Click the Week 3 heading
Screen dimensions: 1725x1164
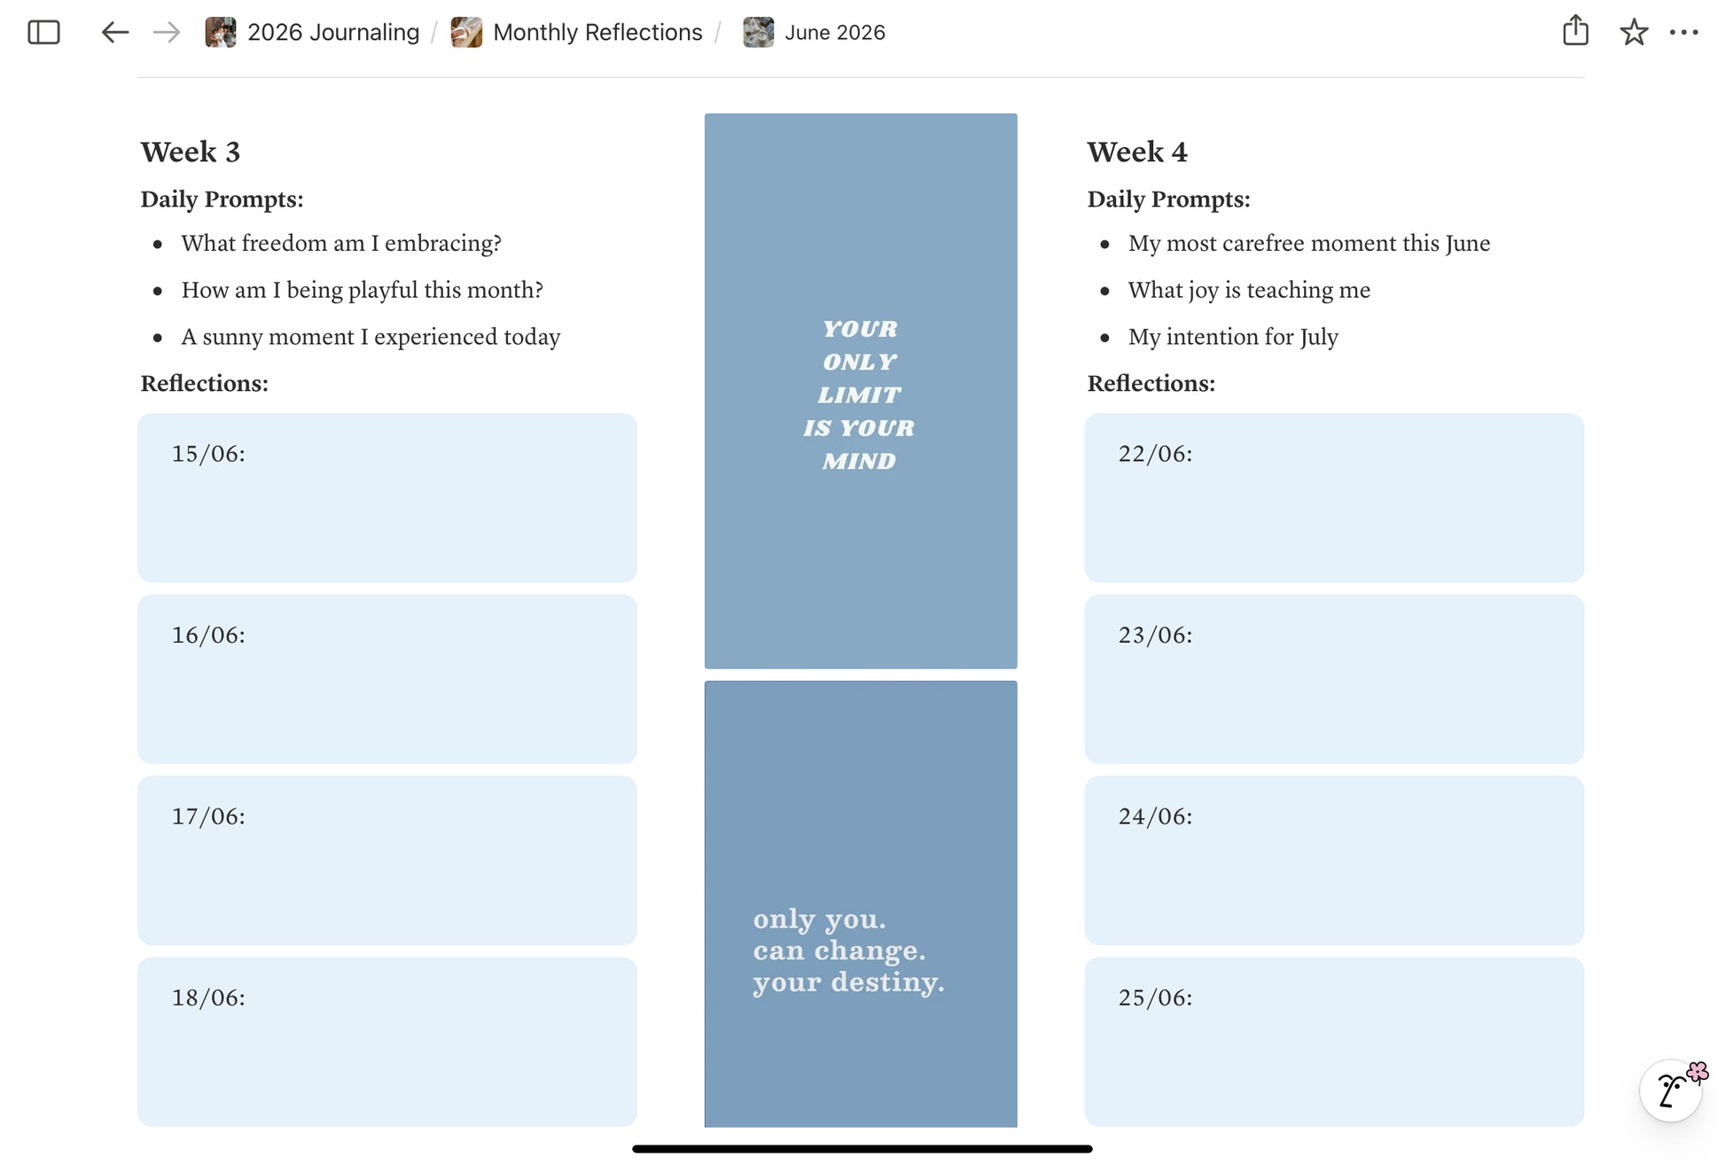tap(191, 152)
